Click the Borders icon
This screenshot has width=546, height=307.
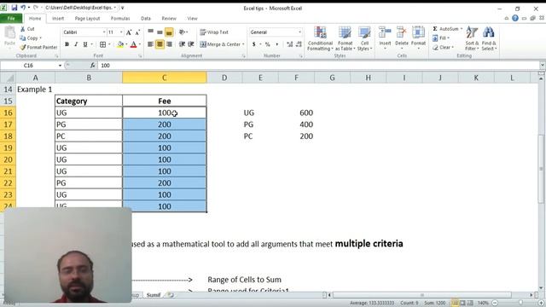point(102,44)
